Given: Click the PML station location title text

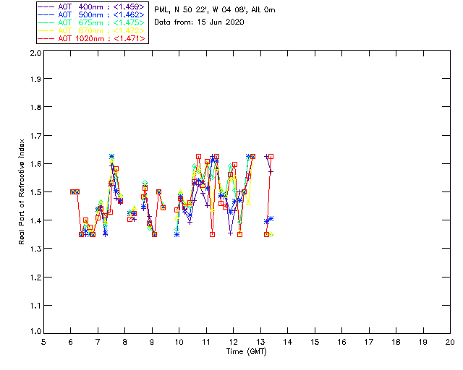Looking at the screenshot, I should (215, 9).
